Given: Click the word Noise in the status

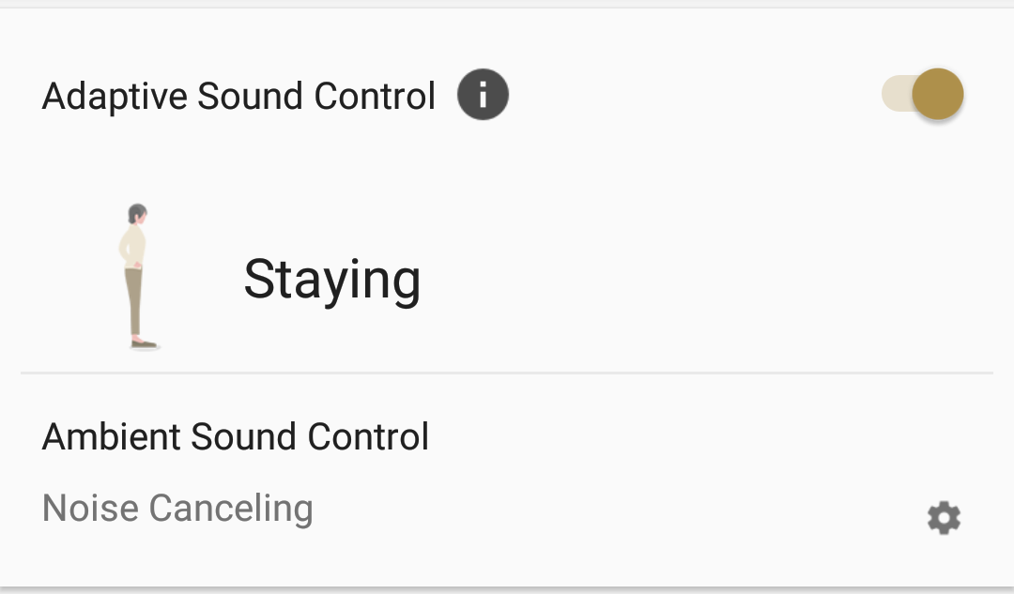Looking at the screenshot, I should coord(90,509).
